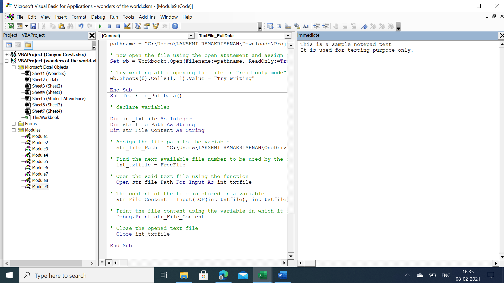Reset the running macro
The width and height of the screenshot is (504, 283).
coord(118,26)
